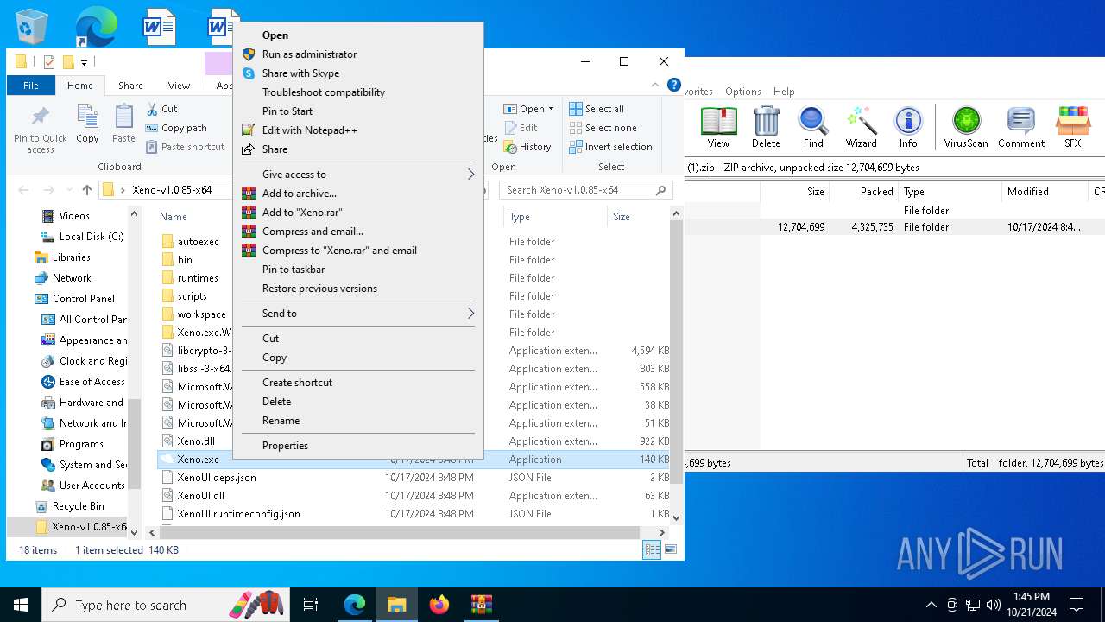Screen dimensions: 1105x622
Task: Click WinRAR Find toolbar icon
Action: 813,128
